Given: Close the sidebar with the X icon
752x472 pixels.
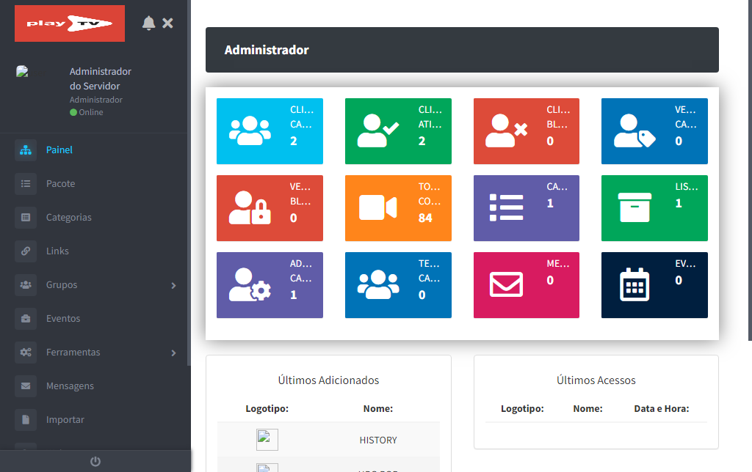Looking at the screenshot, I should click(x=167, y=23).
